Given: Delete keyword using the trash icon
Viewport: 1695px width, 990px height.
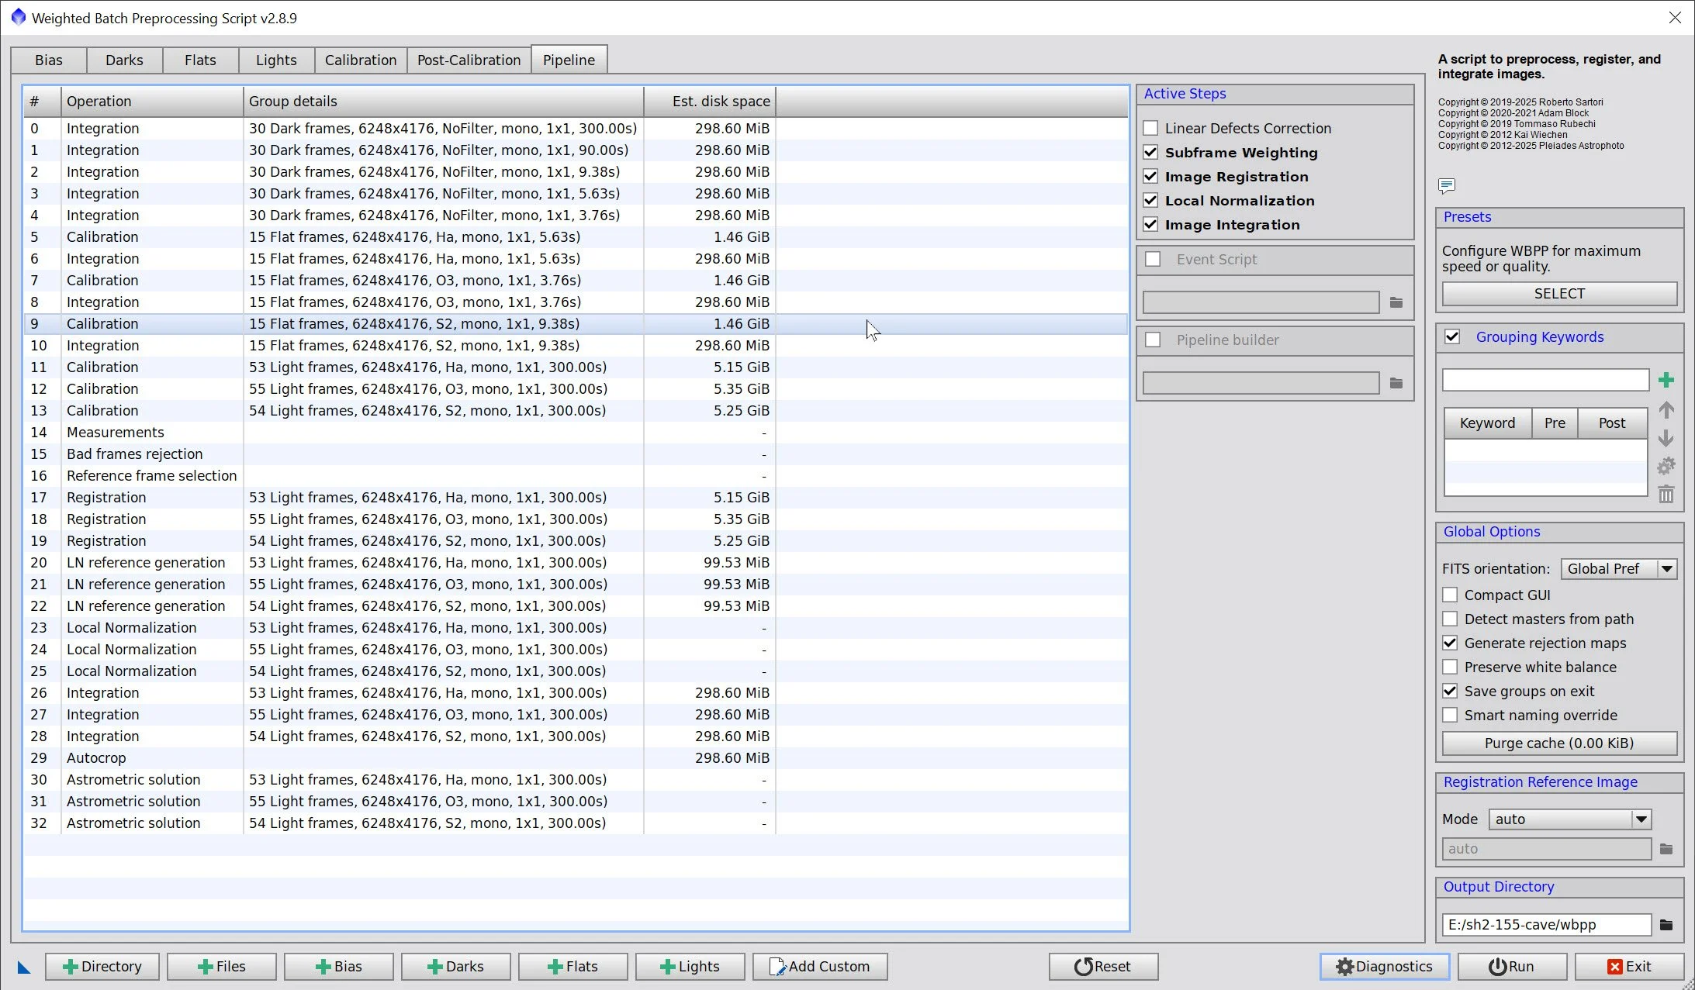Looking at the screenshot, I should (x=1666, y=495).
